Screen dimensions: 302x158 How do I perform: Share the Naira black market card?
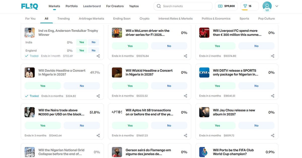pos(98,135)
